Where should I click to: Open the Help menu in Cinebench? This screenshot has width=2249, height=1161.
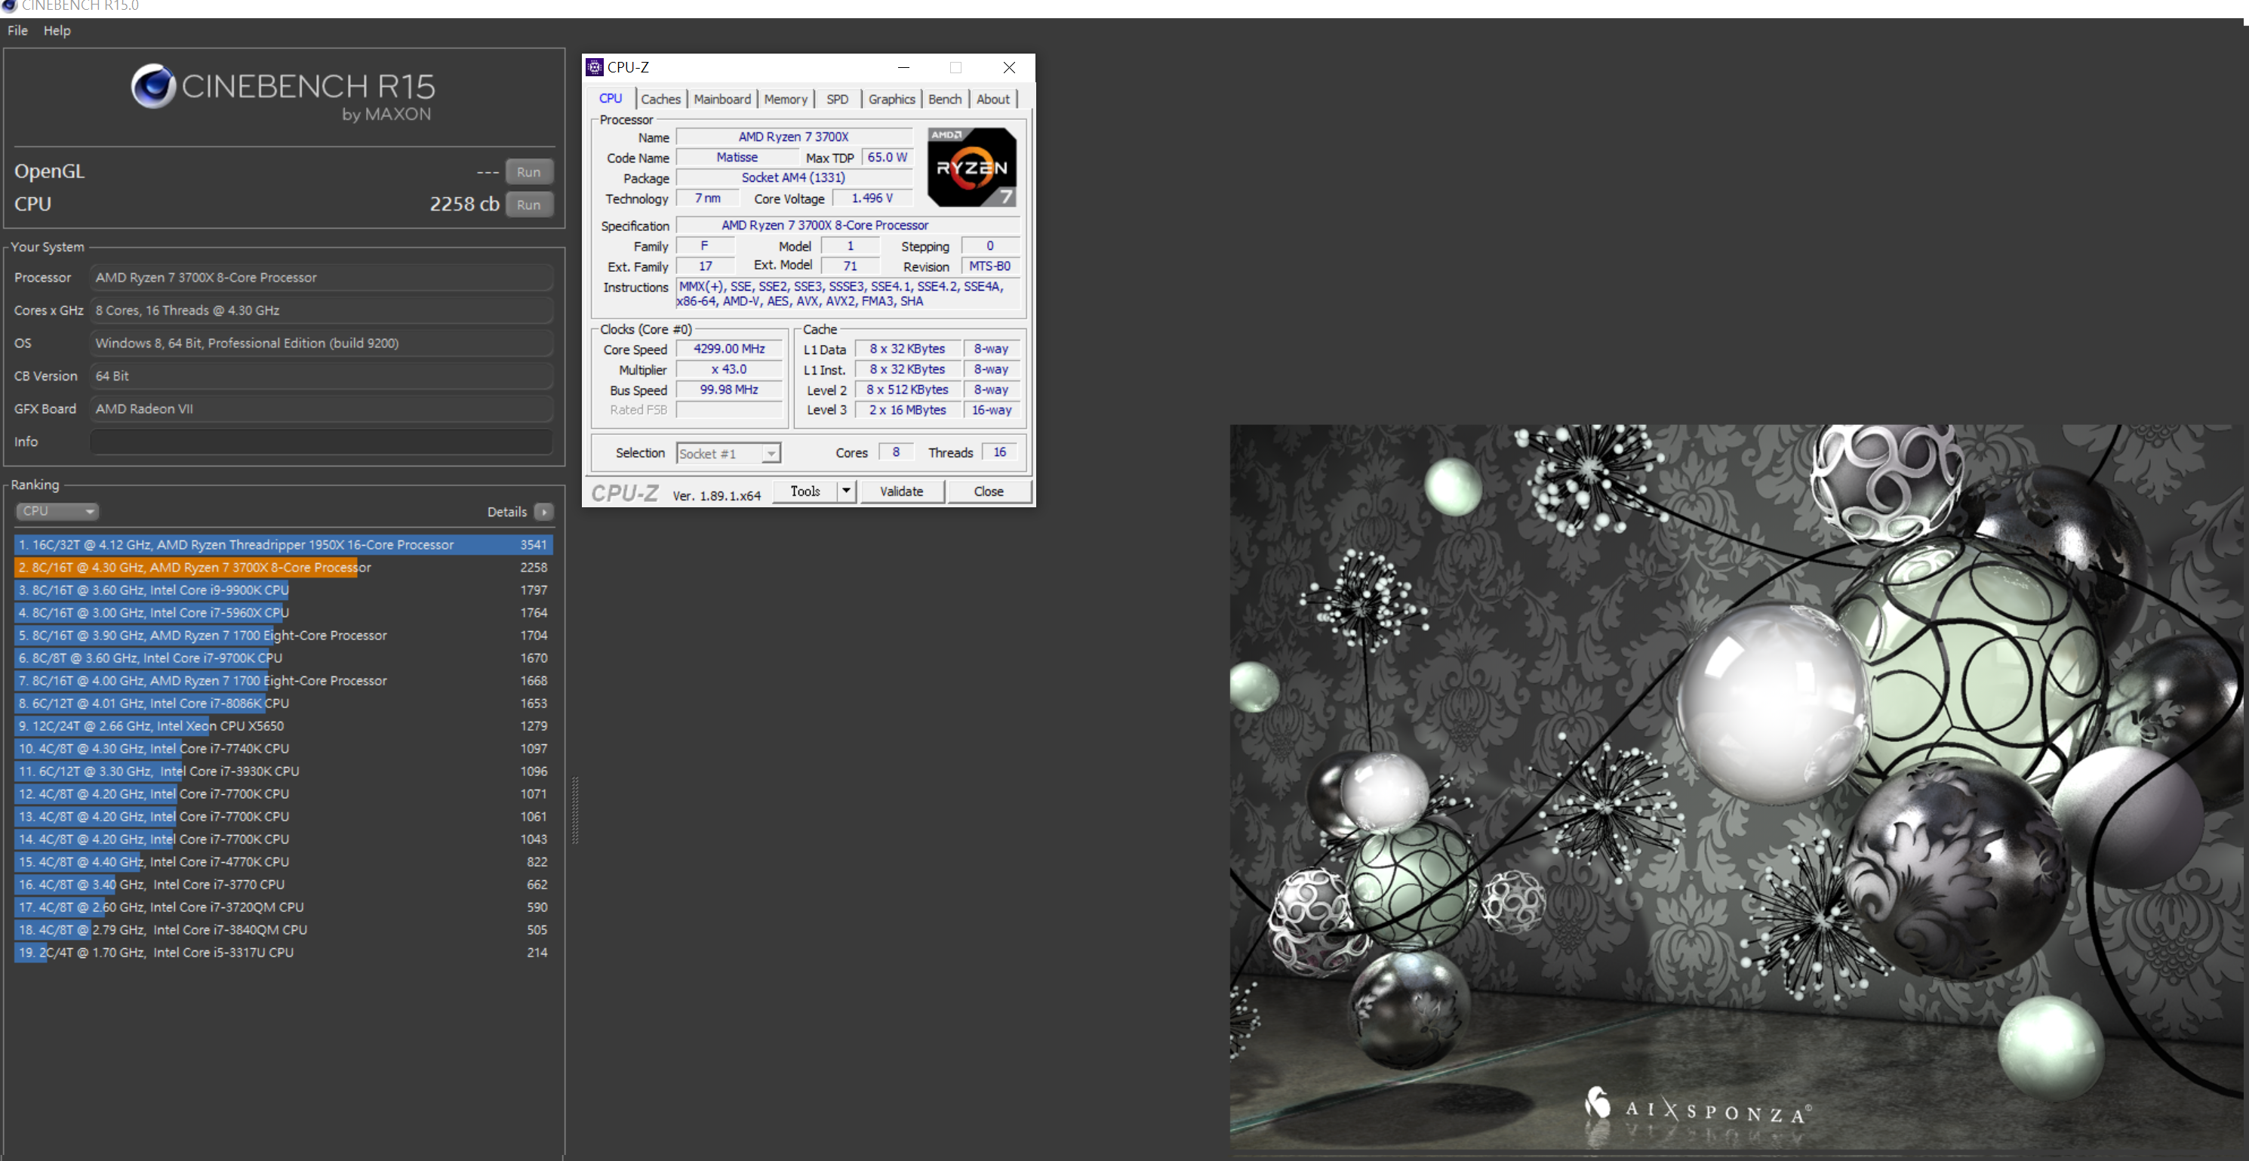[57, 31]
